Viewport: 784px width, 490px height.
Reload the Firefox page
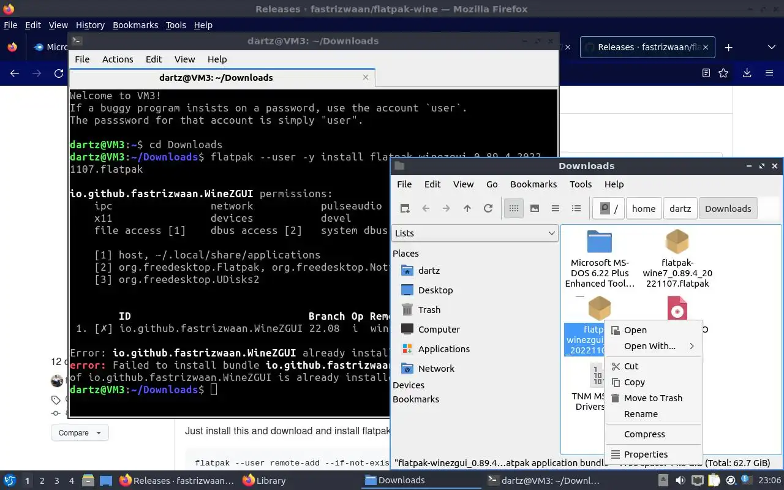(59, 73)
